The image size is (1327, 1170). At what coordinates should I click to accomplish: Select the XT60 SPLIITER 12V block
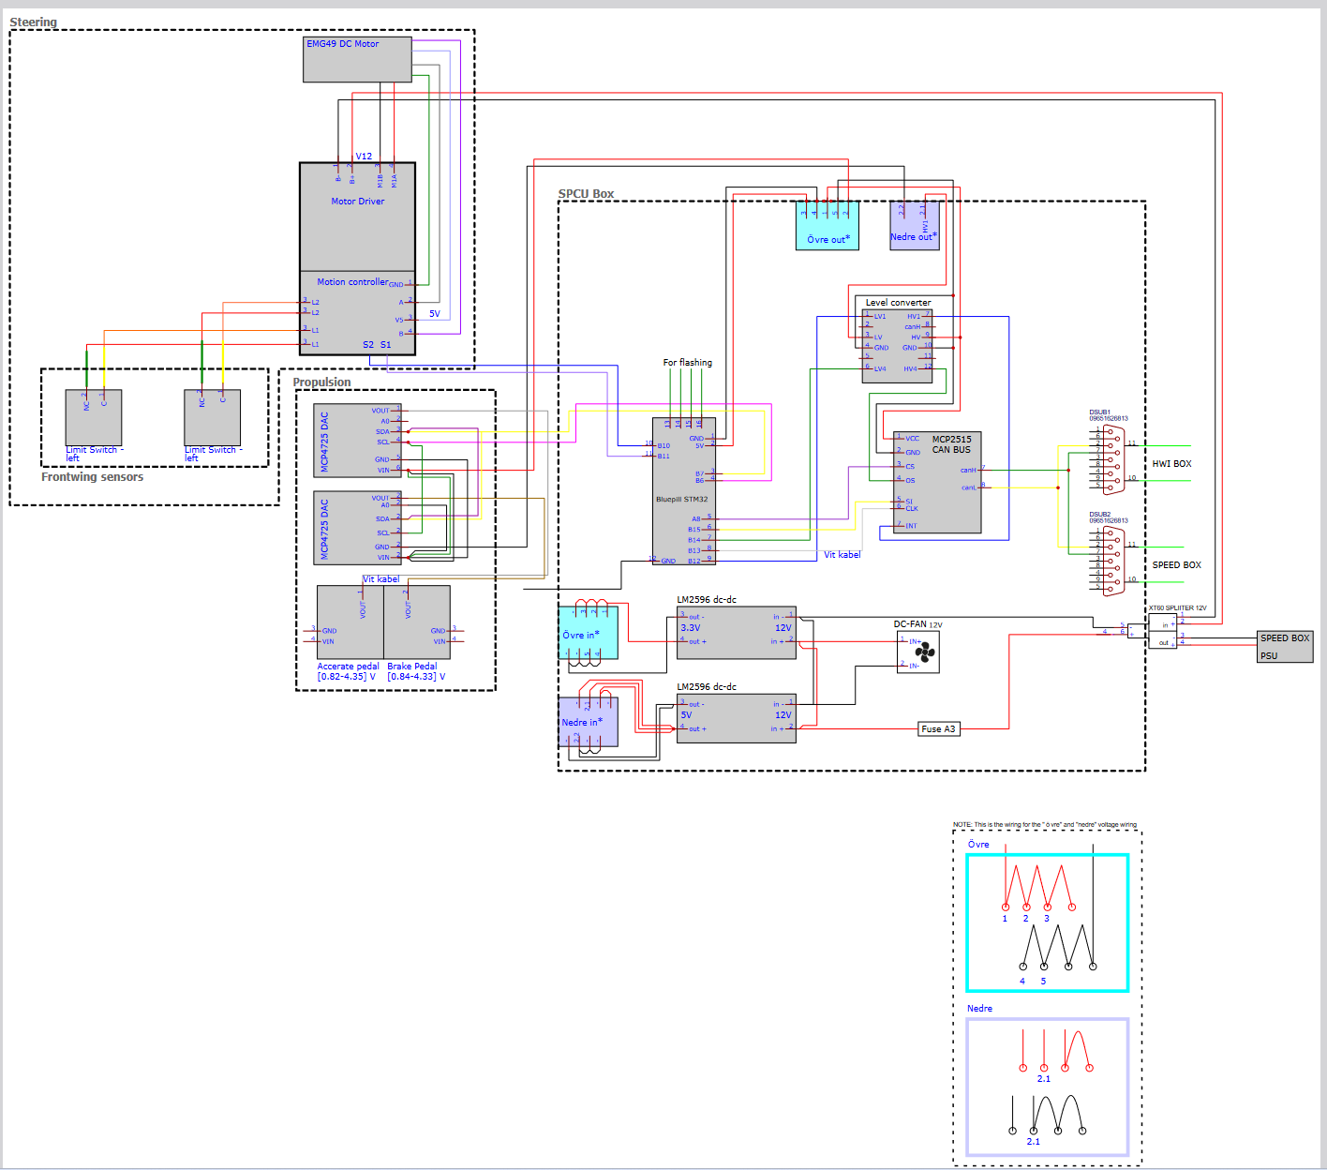1163,632
